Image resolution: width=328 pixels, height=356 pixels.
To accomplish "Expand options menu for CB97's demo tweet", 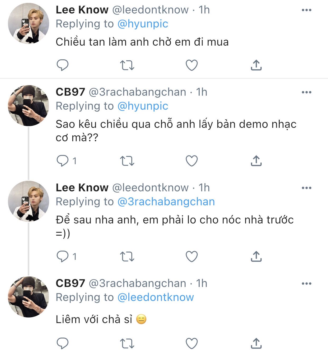I will [x=306, y=92].
